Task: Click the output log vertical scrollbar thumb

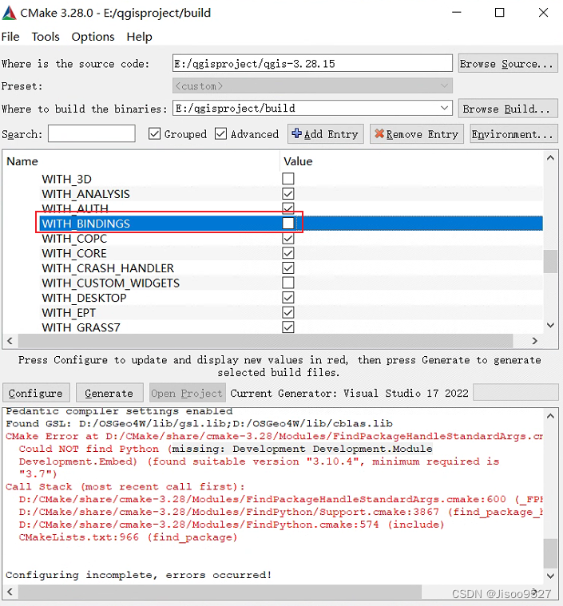Action: click(x=550, y=554)
